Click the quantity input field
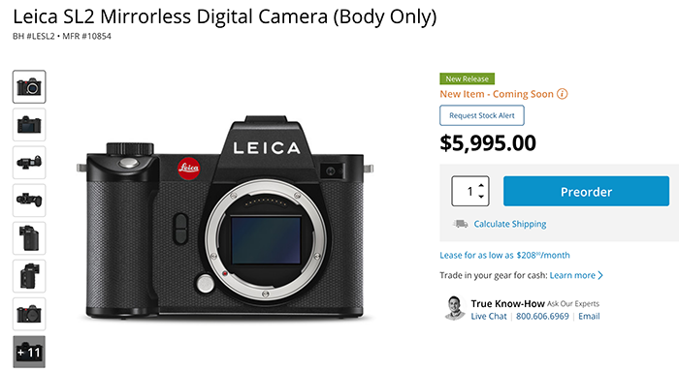This screenshot has height=372, width=679. pos(466,191)
